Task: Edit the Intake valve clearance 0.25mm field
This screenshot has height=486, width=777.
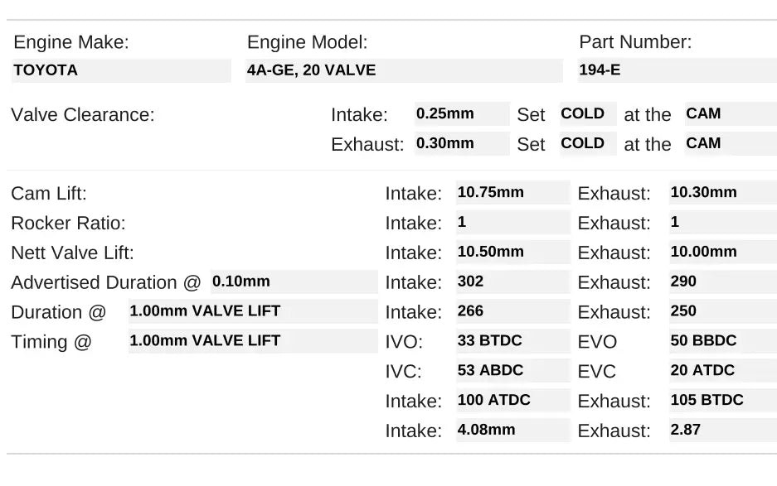Action: tap(462, 114)
